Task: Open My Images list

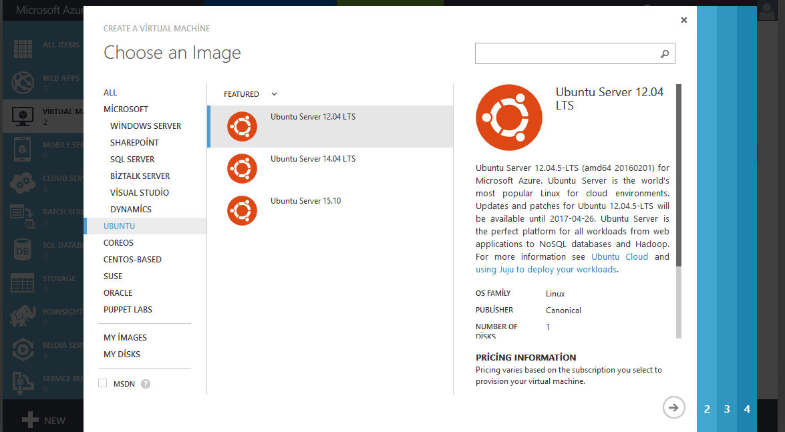Action: pos(125,337)
